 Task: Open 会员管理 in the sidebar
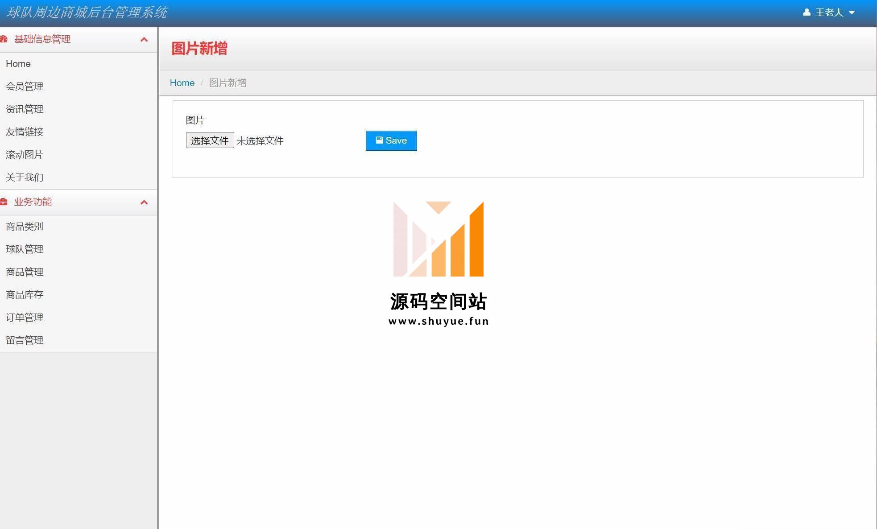25,87
